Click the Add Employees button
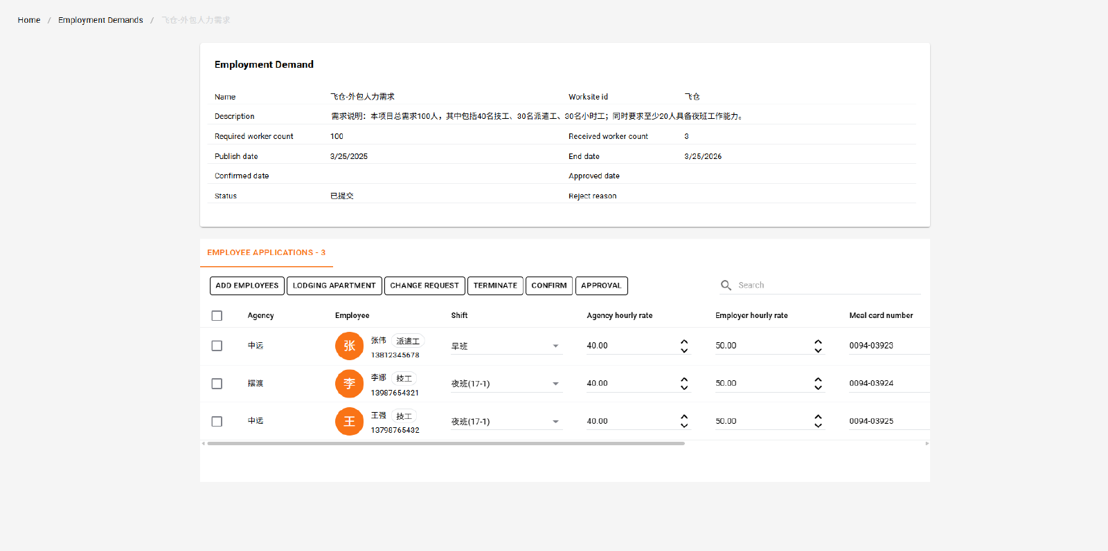1108x551 pixels. coord(247,286)
